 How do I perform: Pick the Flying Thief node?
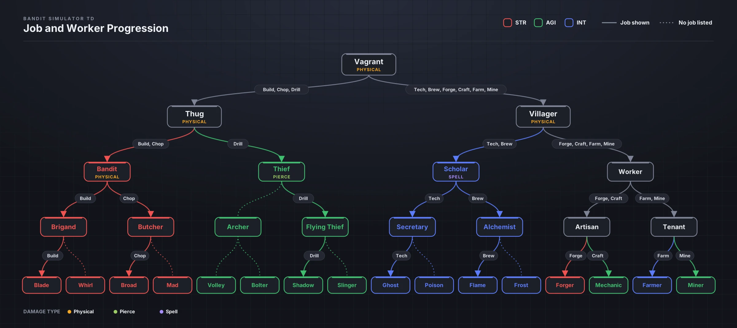[325, 227]
